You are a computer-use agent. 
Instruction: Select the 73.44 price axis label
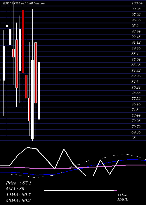coord(136,115)
